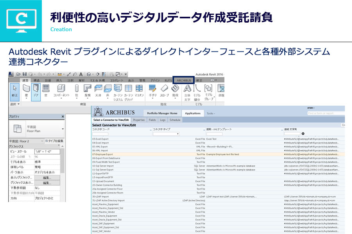Select the 床 (Floor) tool
This screenshot has width=352, height=234.
point(108,91)
